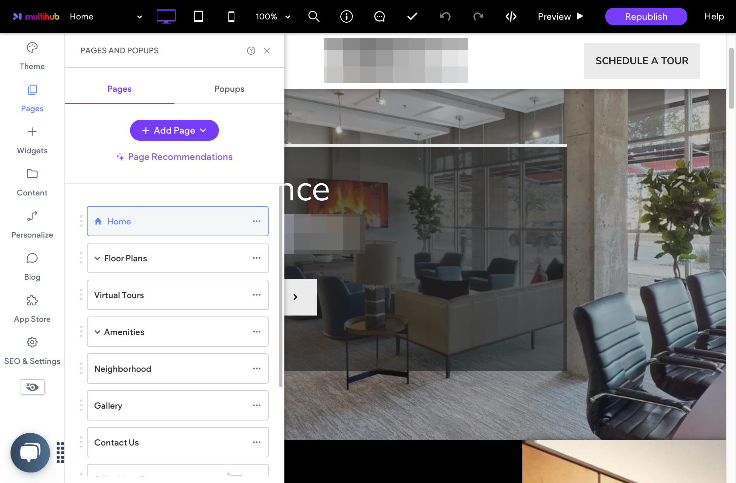Open the App Store panel
Viewport: 736px width, 483px height.
point(32,309)
